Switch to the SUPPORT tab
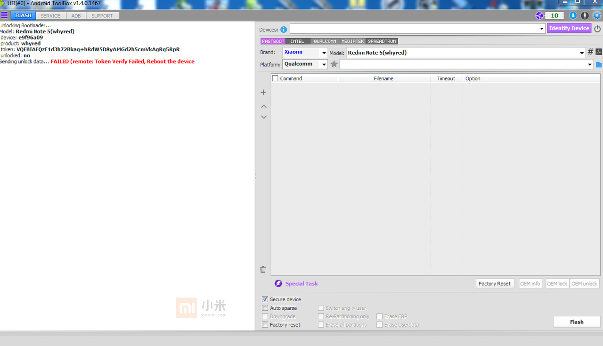Screen dimensions: 603x346 coord(102,16)
